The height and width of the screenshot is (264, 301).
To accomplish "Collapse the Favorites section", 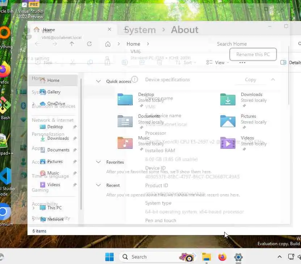I will coord(98,162).
